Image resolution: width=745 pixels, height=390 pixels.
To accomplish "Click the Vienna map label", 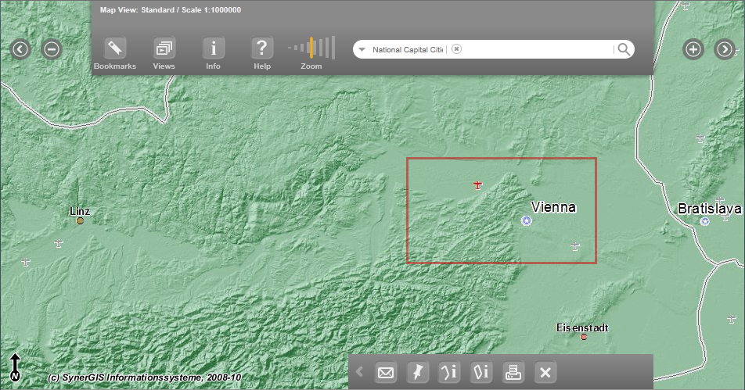I will (553, 207).
